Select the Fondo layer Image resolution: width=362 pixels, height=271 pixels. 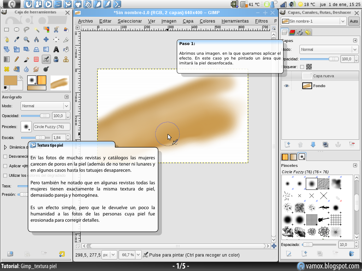click(x=320, y=86)
